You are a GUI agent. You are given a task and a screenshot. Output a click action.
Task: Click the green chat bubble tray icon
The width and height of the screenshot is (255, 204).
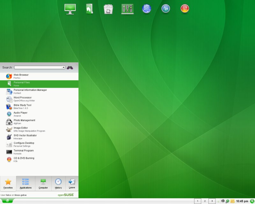(228, 201)
